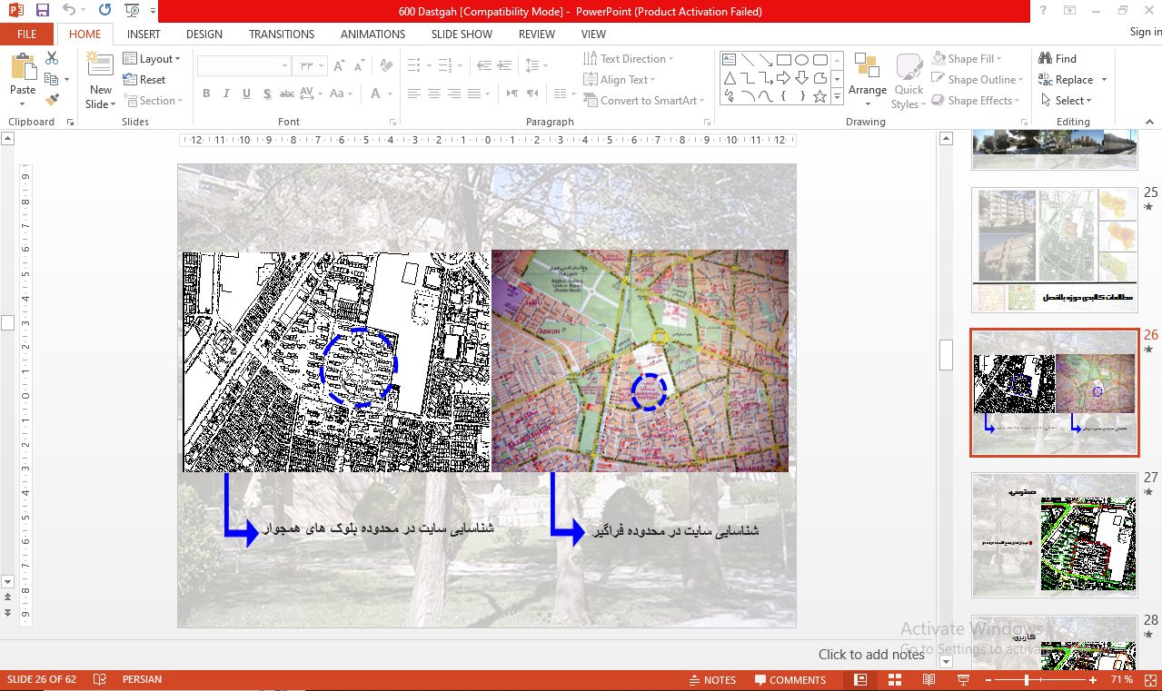
Task: Toggle Normal view in status bar
Action: [860, 680]
